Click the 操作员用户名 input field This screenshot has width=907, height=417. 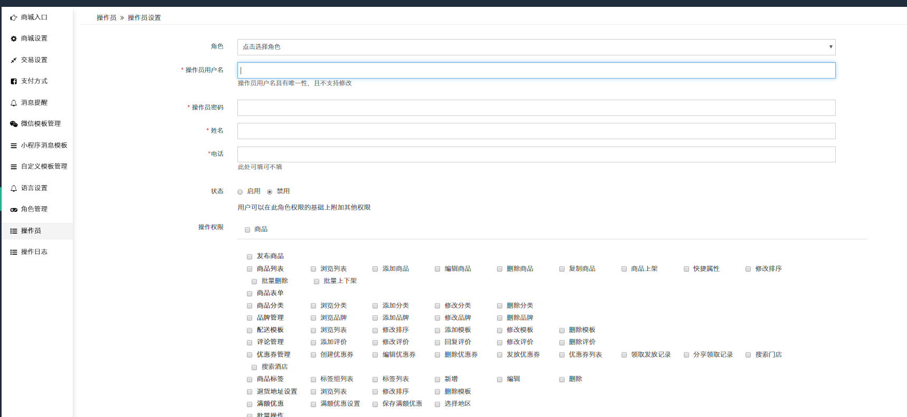click(x=536, y=71)
